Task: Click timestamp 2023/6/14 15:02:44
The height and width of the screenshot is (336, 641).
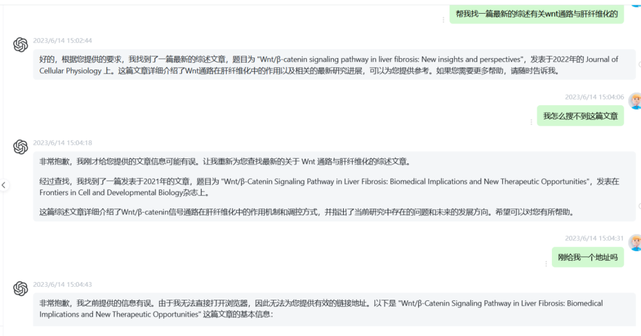Action: pyautogui.click(x=62, y=40)
